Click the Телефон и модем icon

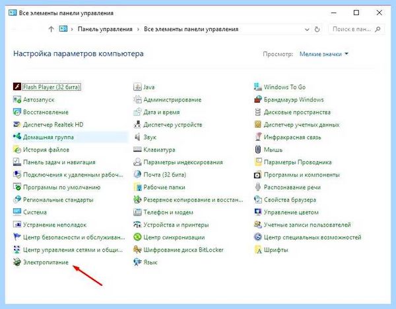[137, 212]
